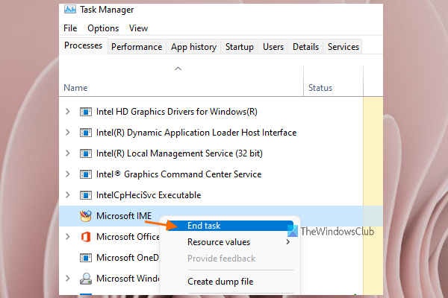This screenshot has height=298, width=448.
Task: Expand the IntelCpHeciSvc Executable row
Action: [68, 195]
